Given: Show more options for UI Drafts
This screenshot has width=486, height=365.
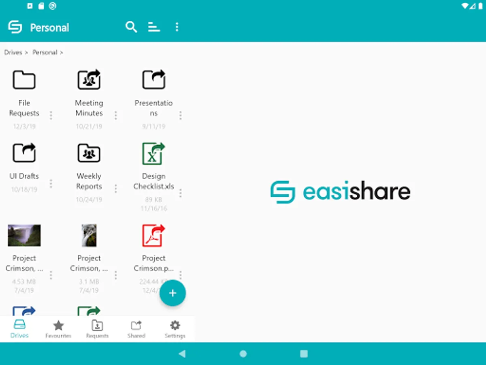Looking at the screenshot, I should (x=51, y=184).
